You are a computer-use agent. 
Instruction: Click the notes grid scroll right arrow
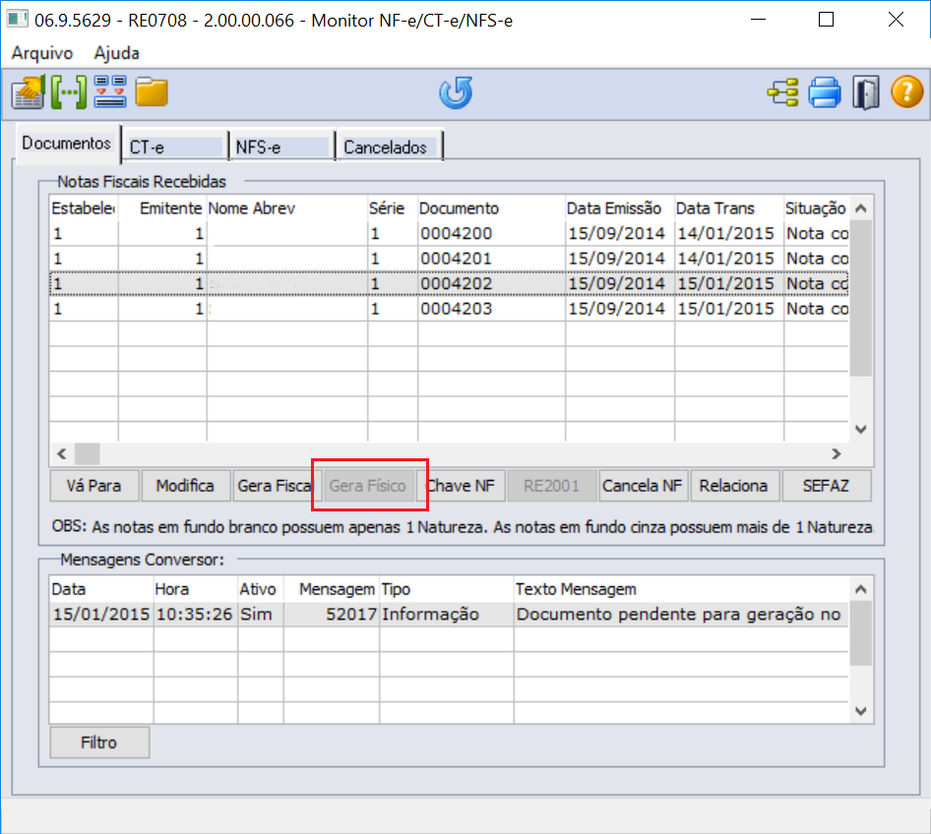point(836,453)
